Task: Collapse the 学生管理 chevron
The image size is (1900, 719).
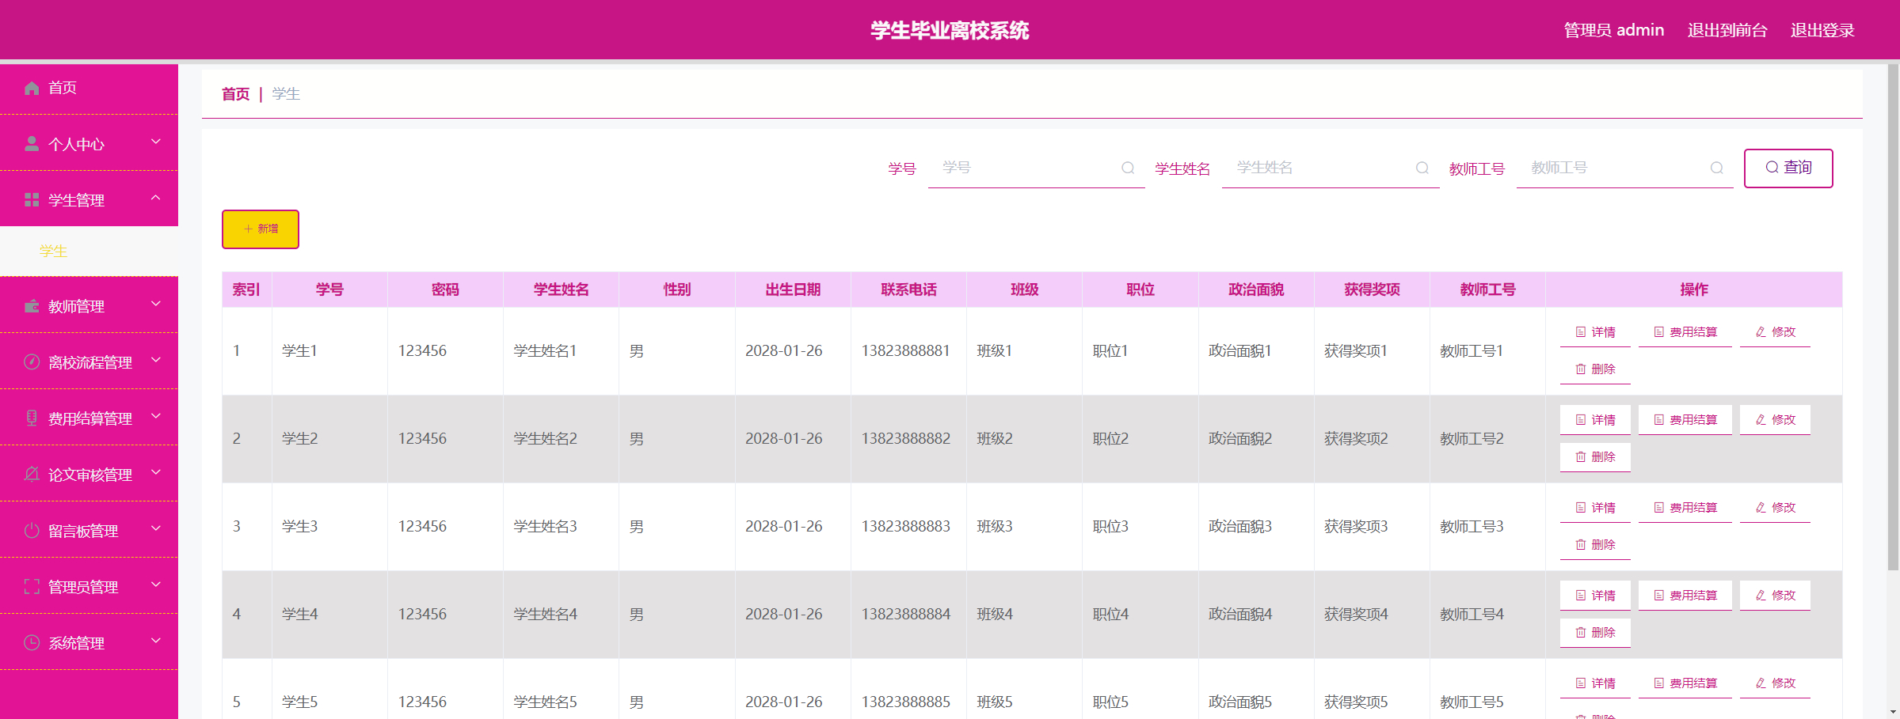Action: [156, 198]
